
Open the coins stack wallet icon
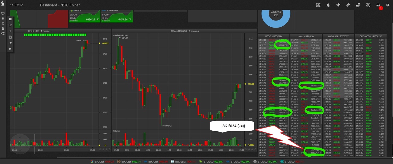358,5
